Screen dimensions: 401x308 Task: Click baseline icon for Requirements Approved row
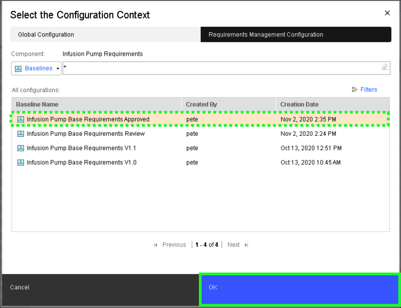(x=20, y=119)
